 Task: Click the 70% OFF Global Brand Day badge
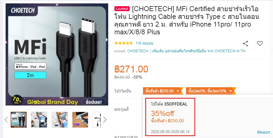pos(17,101)
